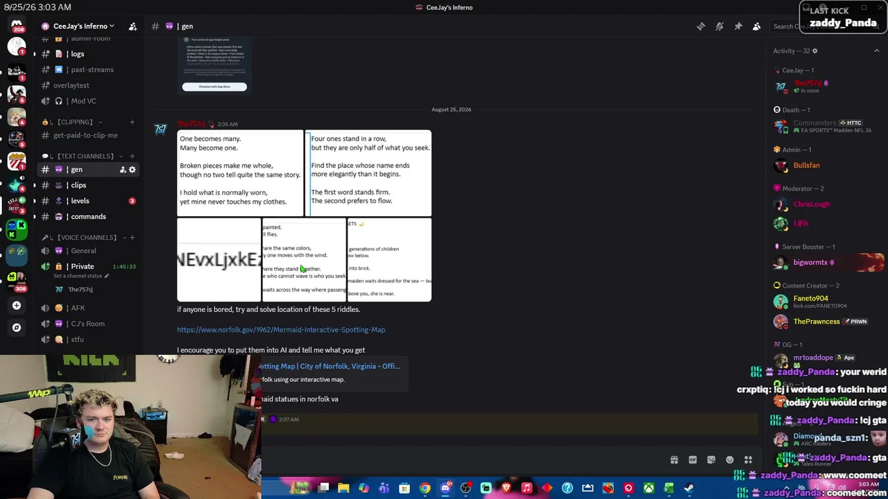This screenshot has width=888, height=499.
Task: Open the sticker picker
Action: [711, 459]
